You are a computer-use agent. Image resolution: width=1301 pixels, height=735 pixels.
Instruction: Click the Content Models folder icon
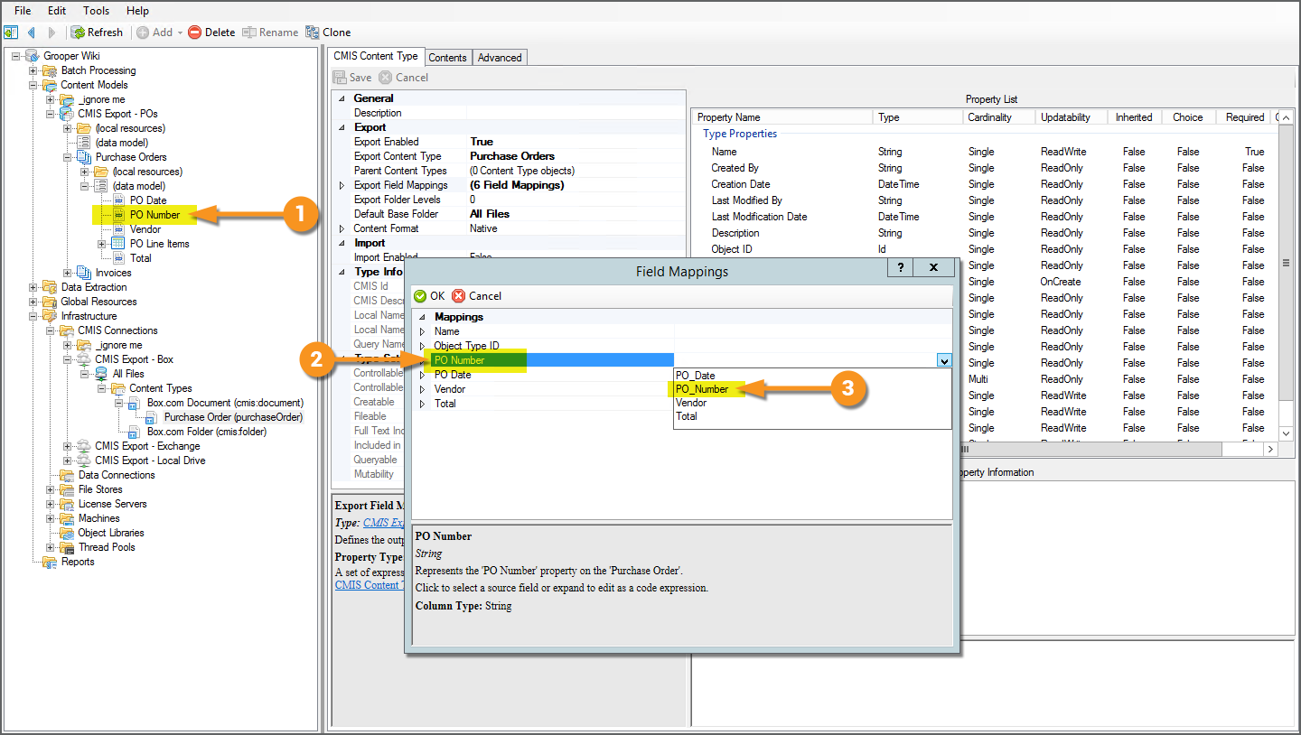coord(50,85)
